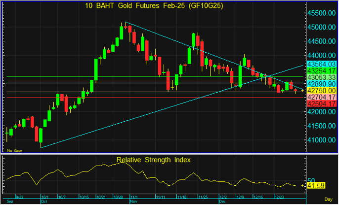339x205 pixels.
Task: Select the yellow 42750.00 last price label
Action: 322,91
